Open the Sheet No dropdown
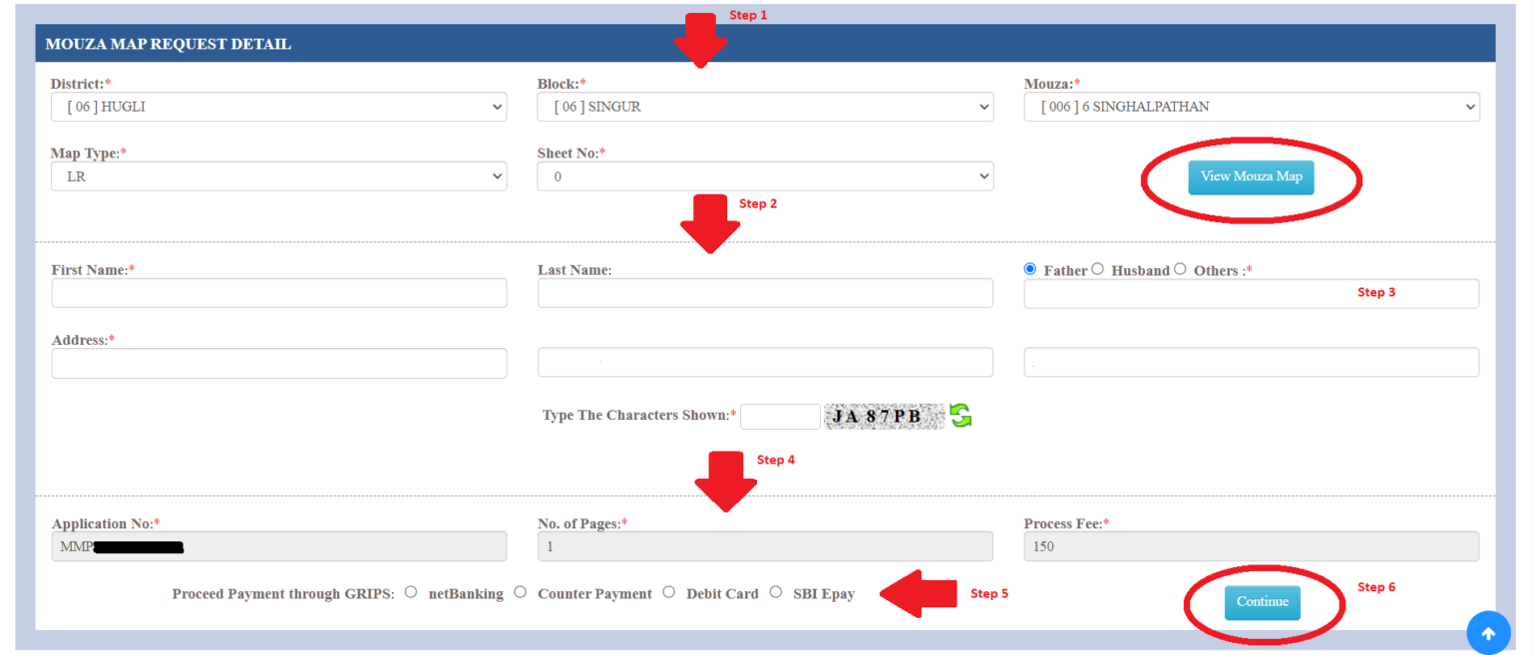 (765, 175)
